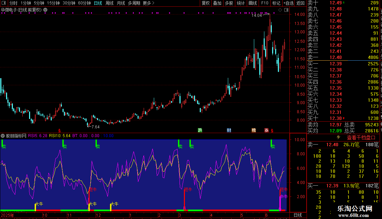The image size is (382, 219).
Task: Open the 查看千档盘口 link
Action: tap(361, 138)
